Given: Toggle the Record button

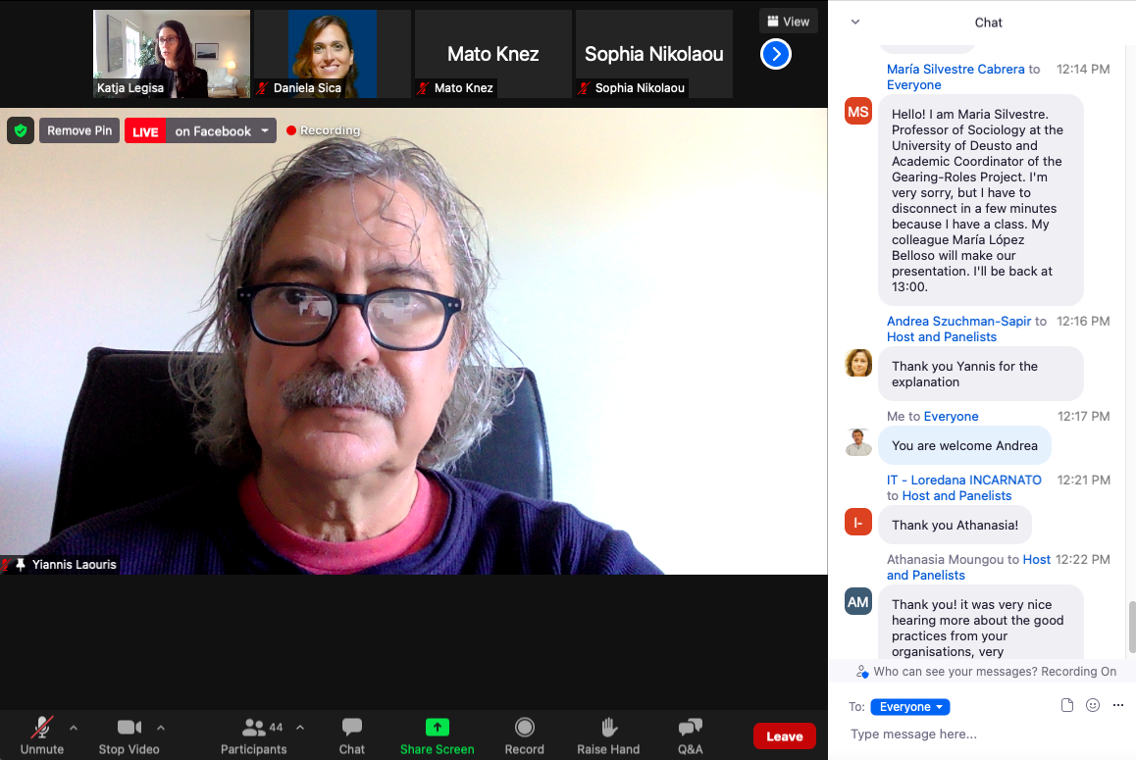Looking at the screenshot, I should 524,728.
